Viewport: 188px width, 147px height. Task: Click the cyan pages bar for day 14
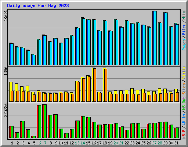coord(84,42)
